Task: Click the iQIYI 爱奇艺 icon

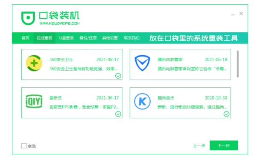Action: [34, 101]
